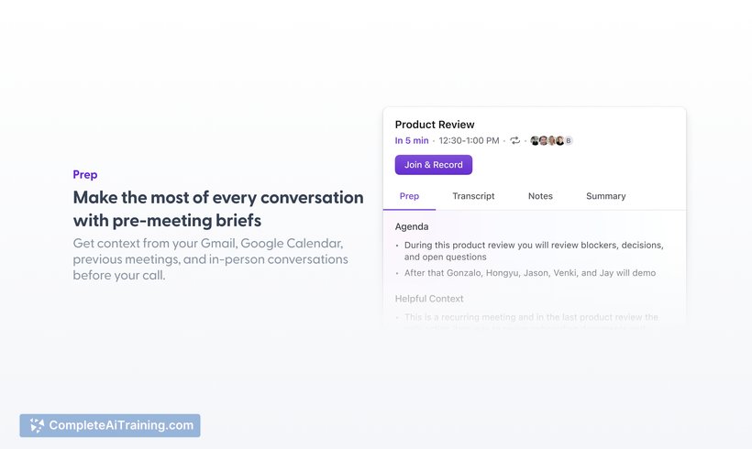Click the 'Product Review' meeting title
752x449 pixels.
[x=435, y=125]
